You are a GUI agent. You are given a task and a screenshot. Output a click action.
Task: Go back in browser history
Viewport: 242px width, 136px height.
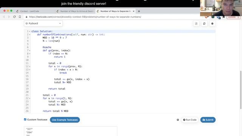click(4, 17)
